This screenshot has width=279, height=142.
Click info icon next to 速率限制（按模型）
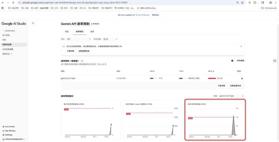(x=82, y=61)
